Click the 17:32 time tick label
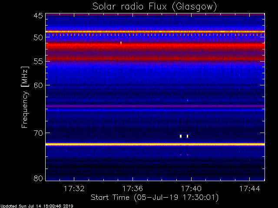 [x=74, y=189]
